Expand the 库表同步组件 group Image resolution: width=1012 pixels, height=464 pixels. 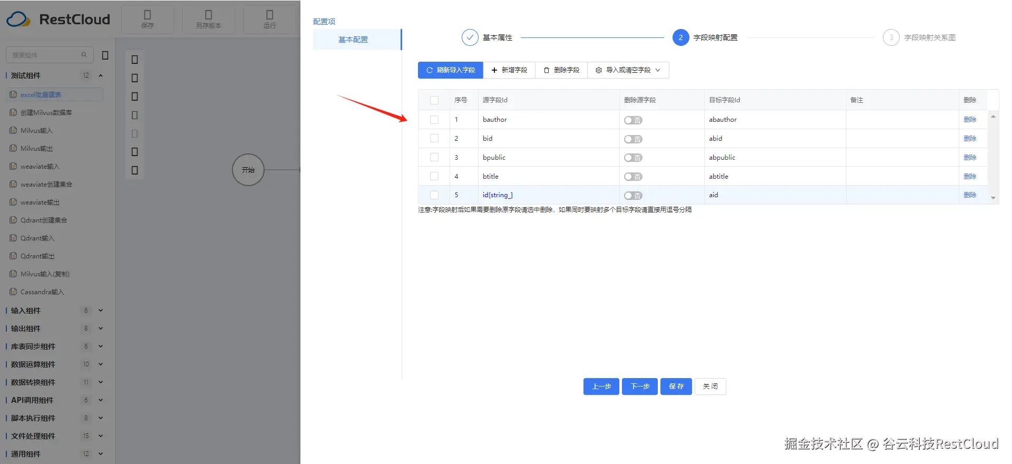click(x=101, y=346)
